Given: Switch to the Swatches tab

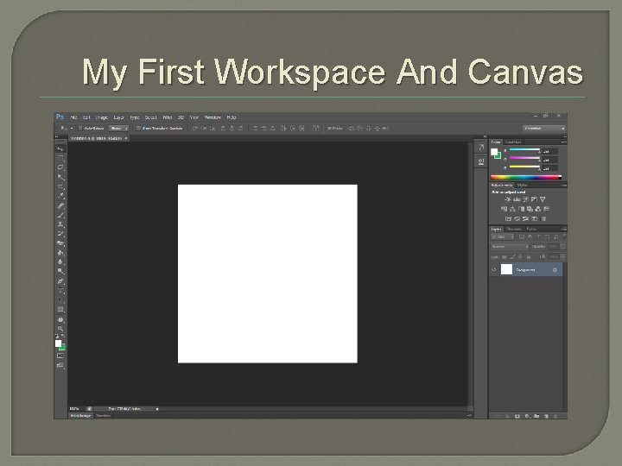Looking at the screenshot, I should point(513,142).
